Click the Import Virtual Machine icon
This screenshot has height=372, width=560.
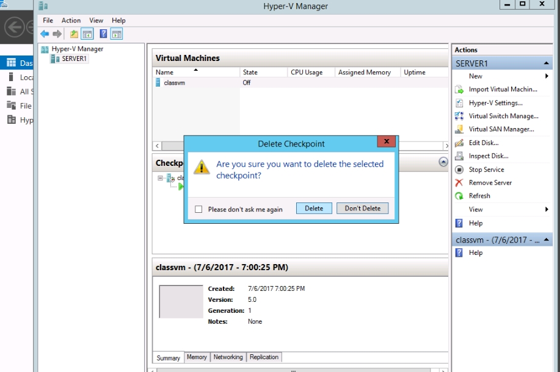459,89
